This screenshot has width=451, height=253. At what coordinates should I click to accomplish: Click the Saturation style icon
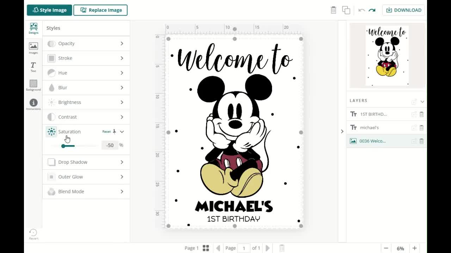tap(51, 132)
